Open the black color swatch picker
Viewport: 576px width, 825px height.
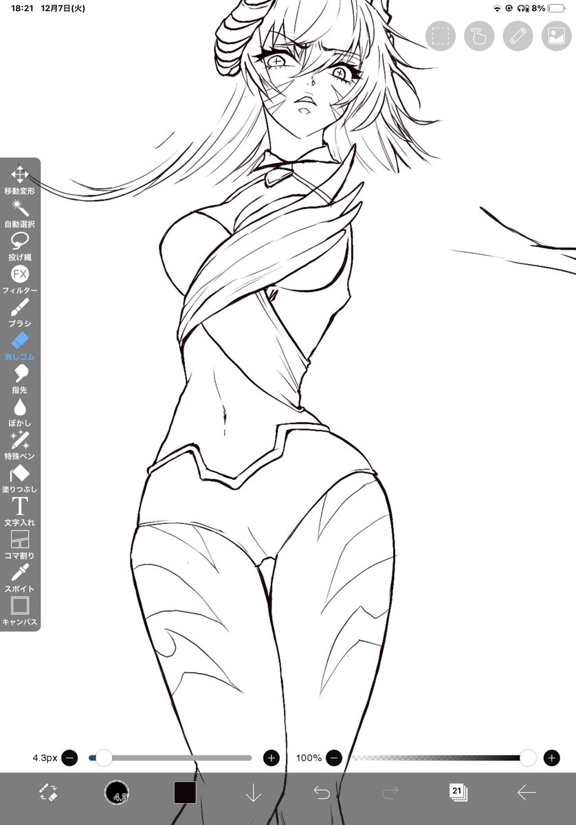pyautogui.click(x=185, y=793)
